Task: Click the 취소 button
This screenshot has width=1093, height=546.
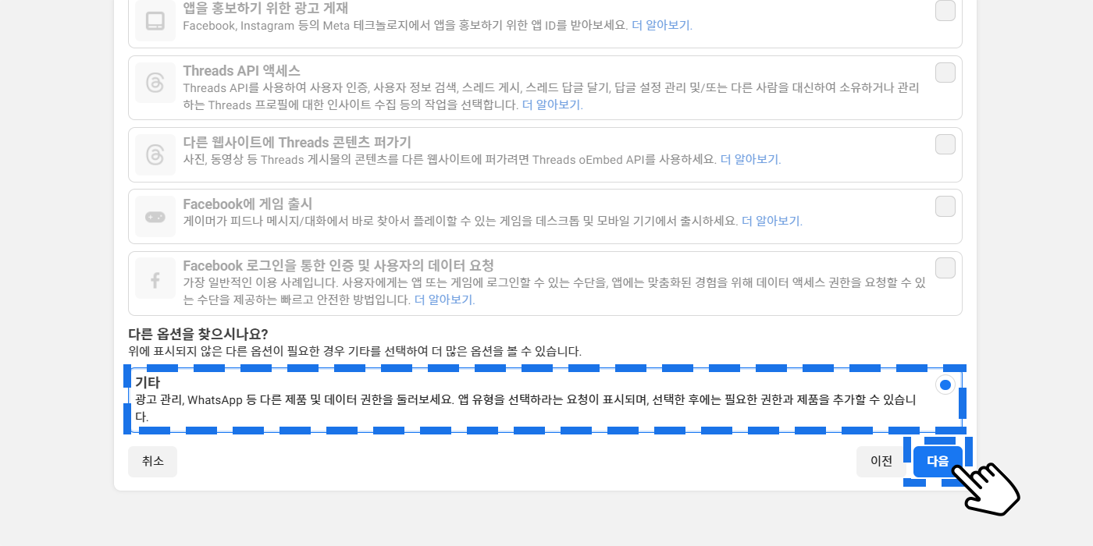Action: 153,461
